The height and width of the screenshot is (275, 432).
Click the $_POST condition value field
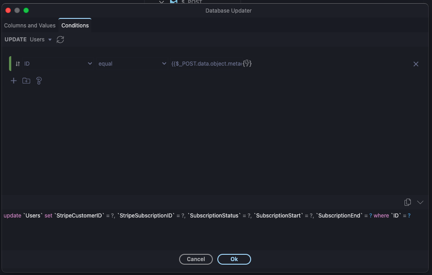tap(206, 64)
